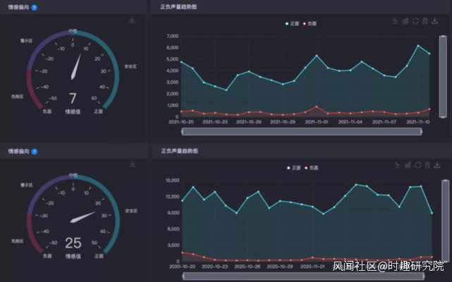
Task: Switch top trend chart to bar view
Action: tap(405, 21)
